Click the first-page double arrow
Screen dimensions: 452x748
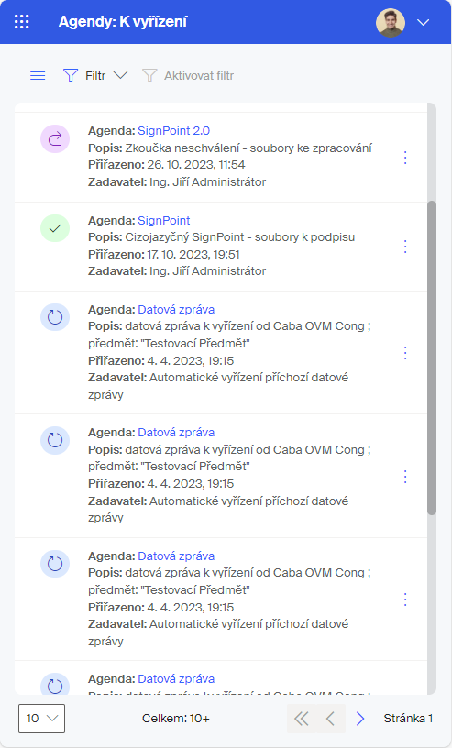click(x=301, y=719)
